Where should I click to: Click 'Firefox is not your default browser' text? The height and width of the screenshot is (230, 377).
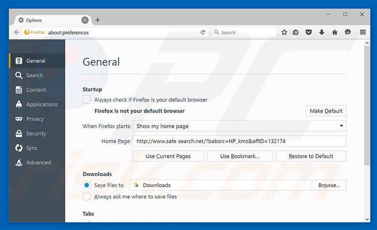click(x=139, y=111)
